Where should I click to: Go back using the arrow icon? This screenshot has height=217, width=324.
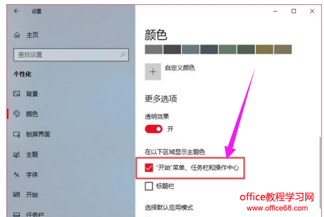click(17, 11)
